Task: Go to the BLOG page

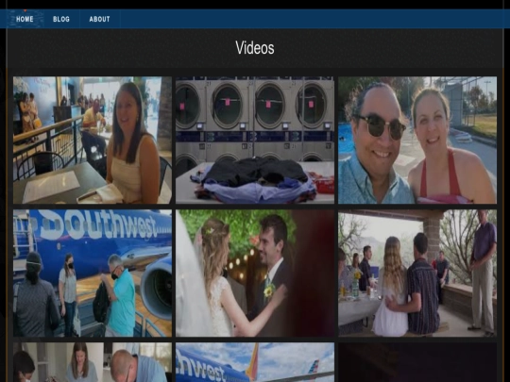Action: tap(61, 19)
